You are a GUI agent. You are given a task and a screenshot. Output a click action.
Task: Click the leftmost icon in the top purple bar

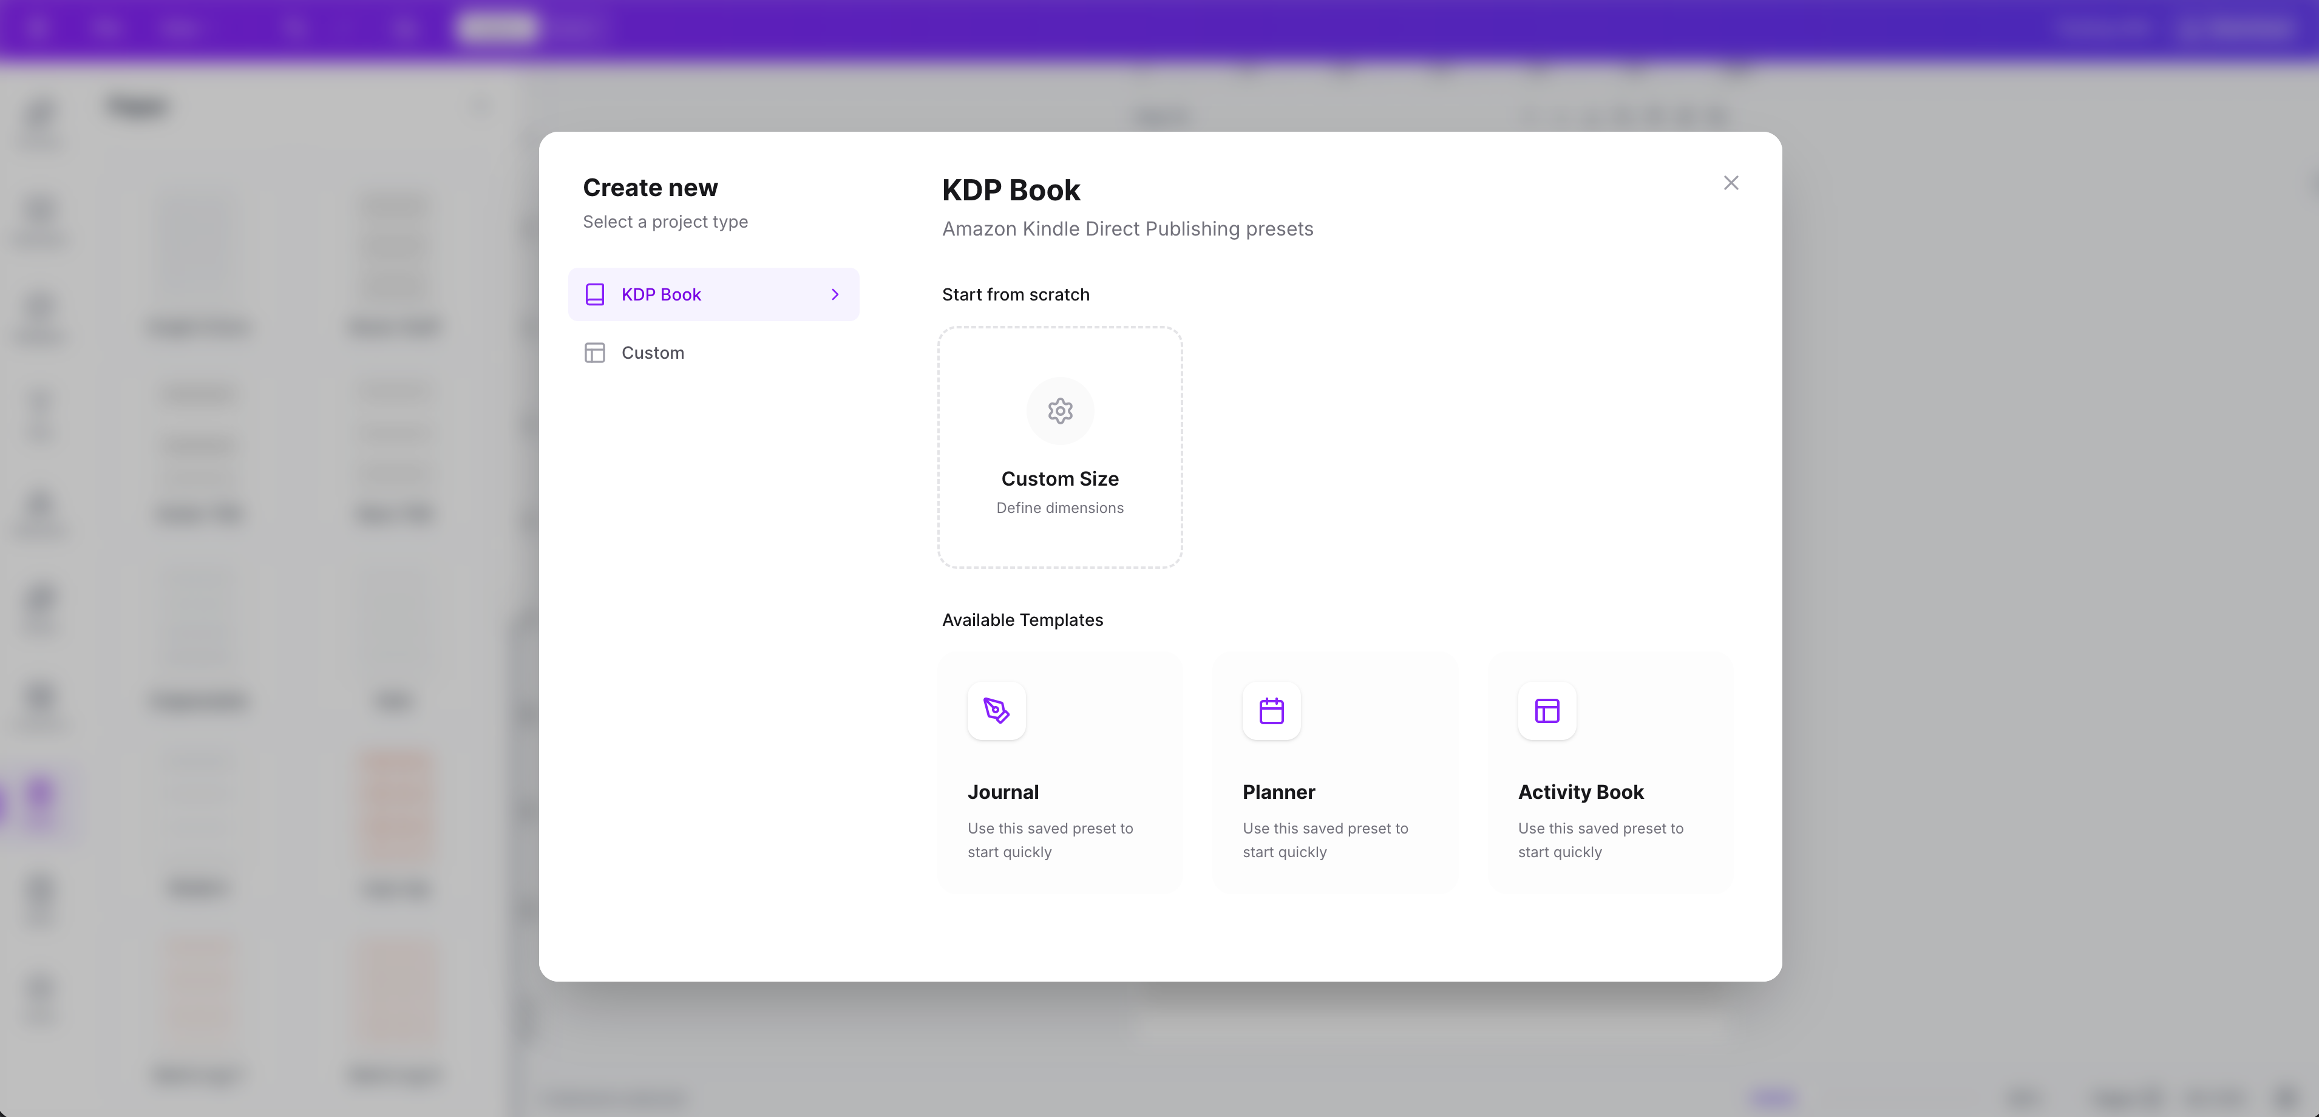coord(38,26)
